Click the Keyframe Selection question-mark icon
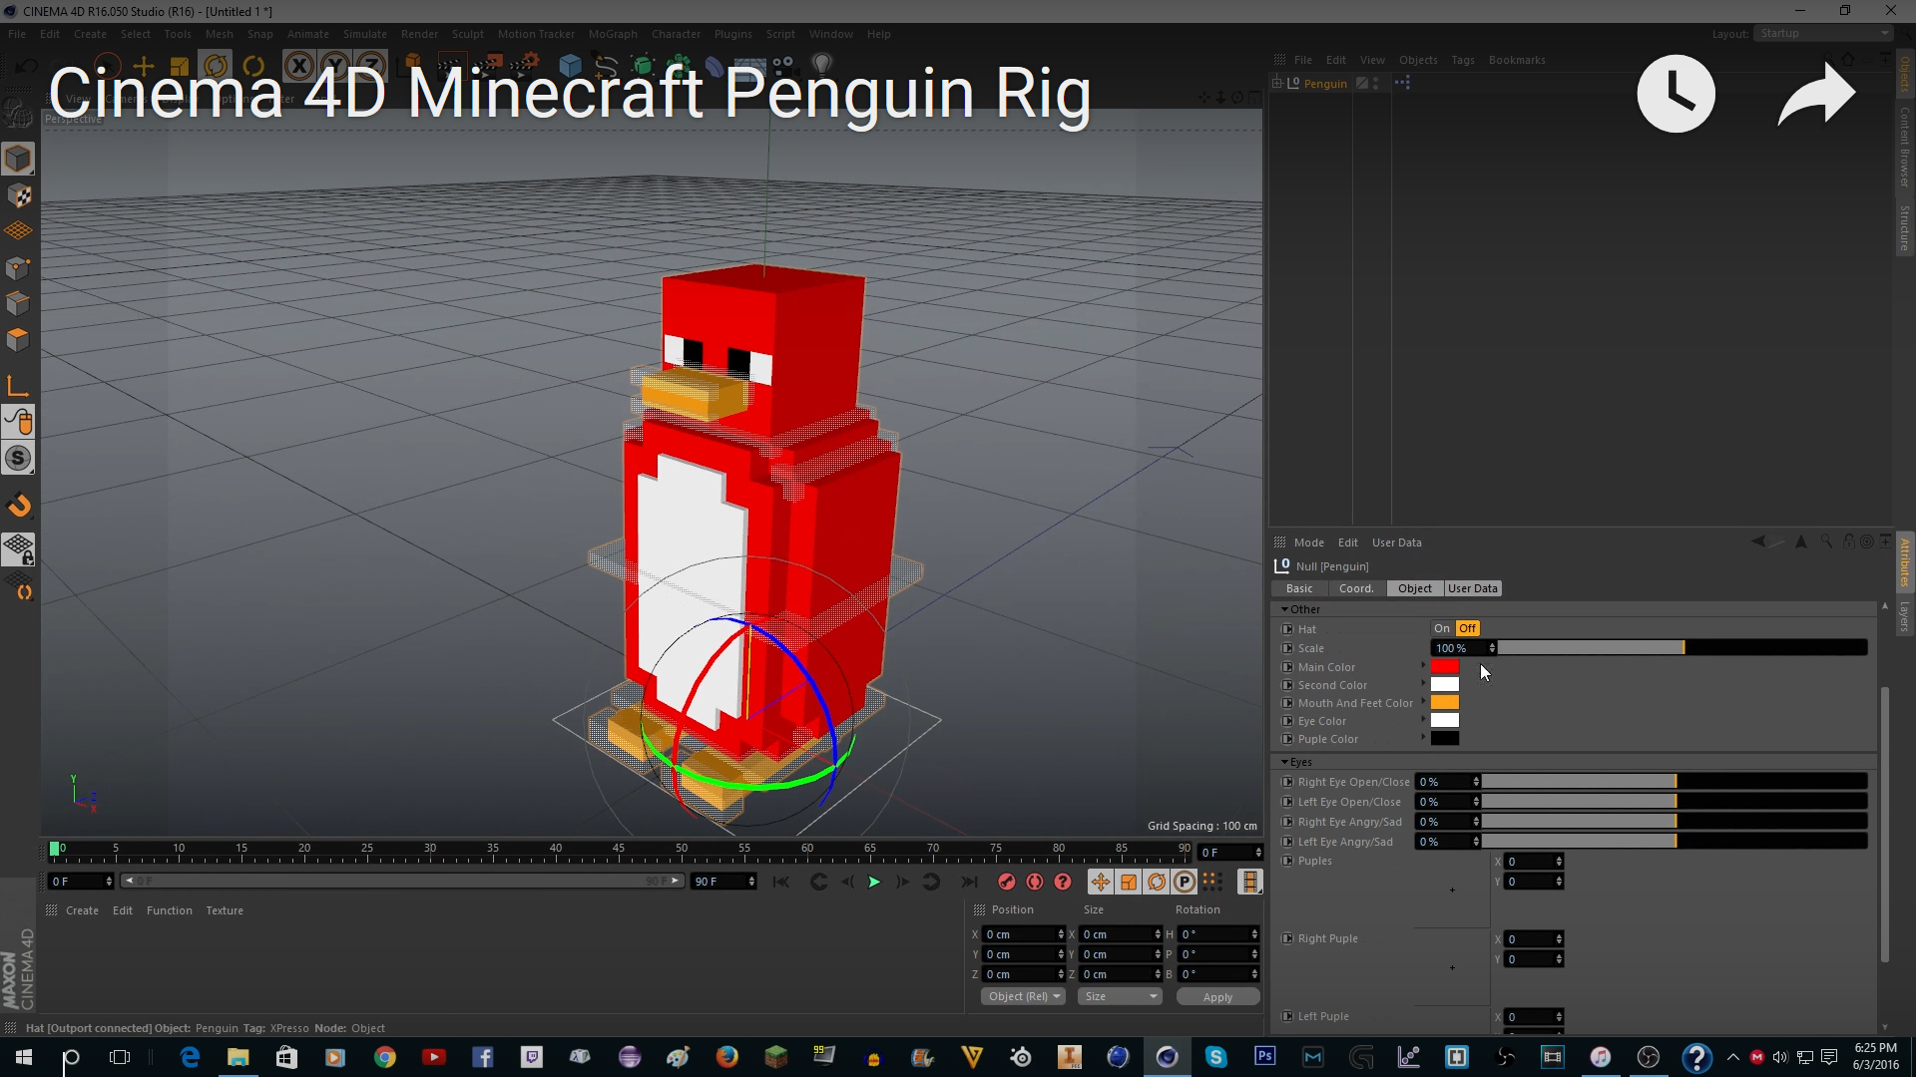1916x1077 pixels. [x=1063, y=882]
